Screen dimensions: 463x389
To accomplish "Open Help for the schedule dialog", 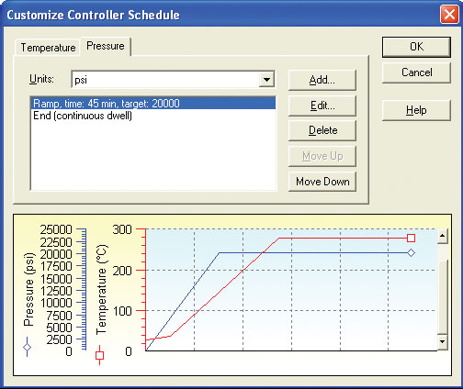I will point(416,110).
